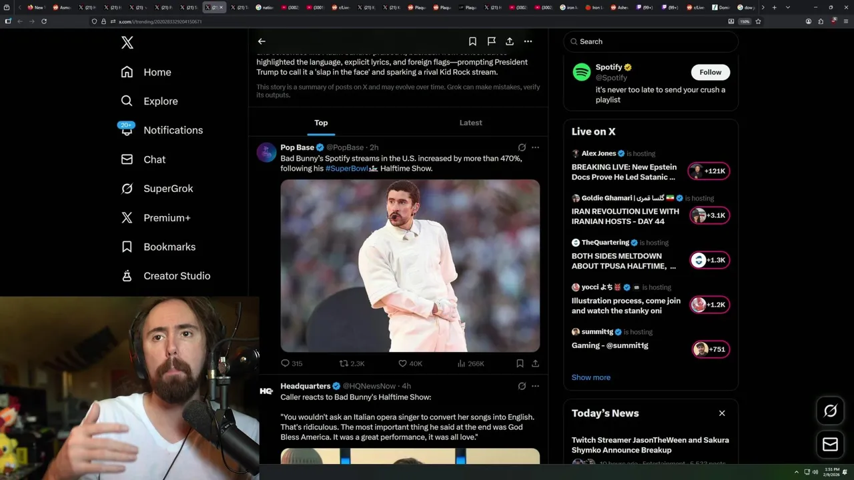Open Creator Studio in sidebar
Screen dimensions: 854x480
165,276
